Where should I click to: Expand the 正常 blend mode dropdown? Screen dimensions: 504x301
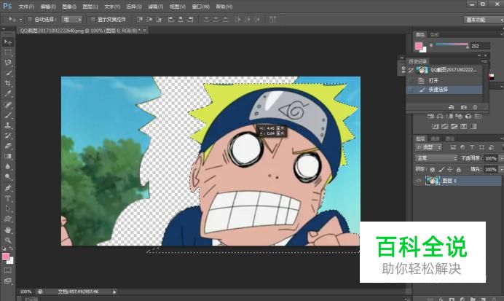pyautogui.click(x=436, y=157)
